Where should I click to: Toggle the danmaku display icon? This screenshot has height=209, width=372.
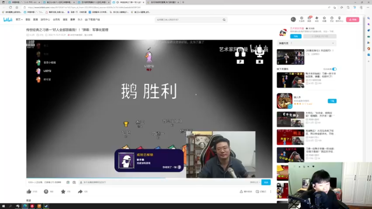(68, 182)
